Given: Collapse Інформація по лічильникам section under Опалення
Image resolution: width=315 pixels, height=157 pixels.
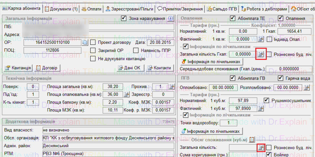Looking at the screenshot, I should (186, 46).
